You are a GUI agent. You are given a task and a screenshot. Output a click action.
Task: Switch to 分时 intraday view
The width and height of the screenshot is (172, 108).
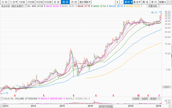point(4,2)
